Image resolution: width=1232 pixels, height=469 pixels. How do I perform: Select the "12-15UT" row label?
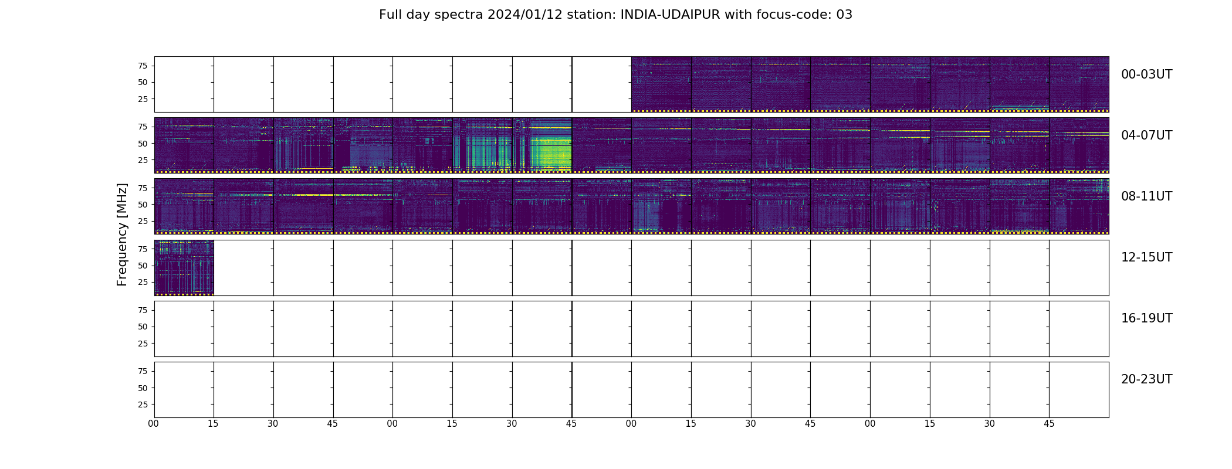pyautogui.click(x=1146, y=257)
